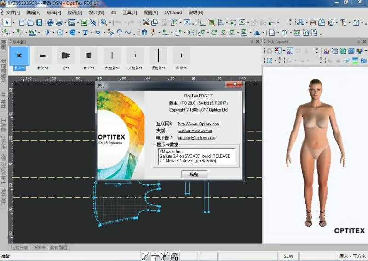Click the trash can Delete icon
368x261 pixels.
[144, 33]
